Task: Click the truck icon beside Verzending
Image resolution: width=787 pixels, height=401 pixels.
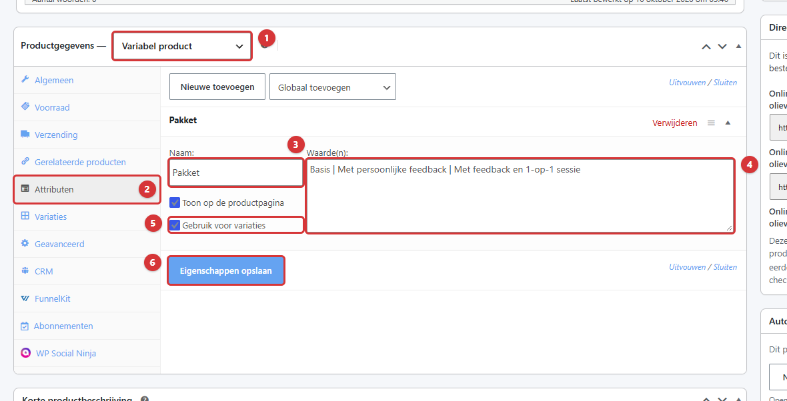Action: coord(25,135)
